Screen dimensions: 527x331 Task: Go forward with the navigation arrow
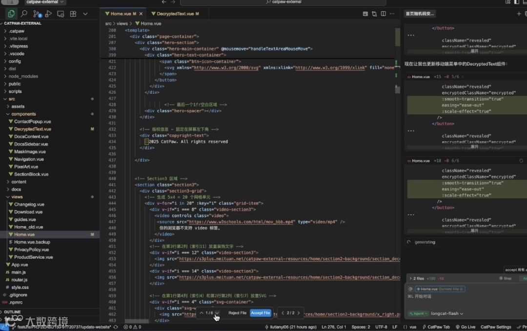tap(173, 2)
